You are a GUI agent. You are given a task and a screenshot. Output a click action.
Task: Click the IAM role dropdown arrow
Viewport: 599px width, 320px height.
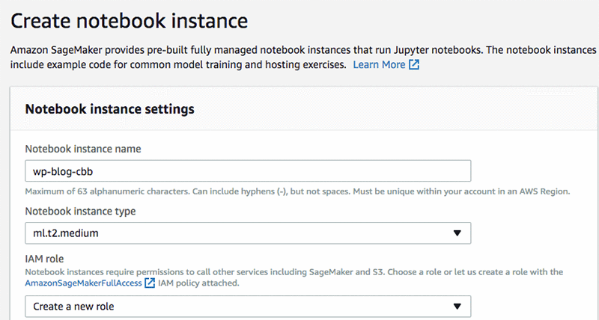(457, 307)
